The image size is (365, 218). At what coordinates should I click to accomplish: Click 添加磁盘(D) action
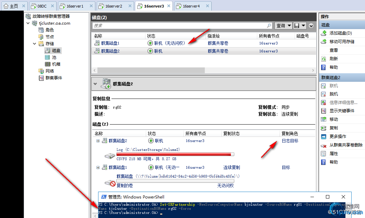(341, 33)
